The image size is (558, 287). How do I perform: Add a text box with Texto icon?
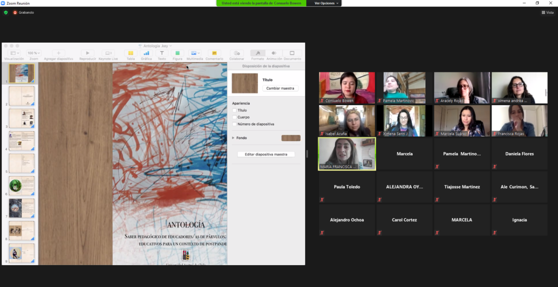(x=161, y=53)
